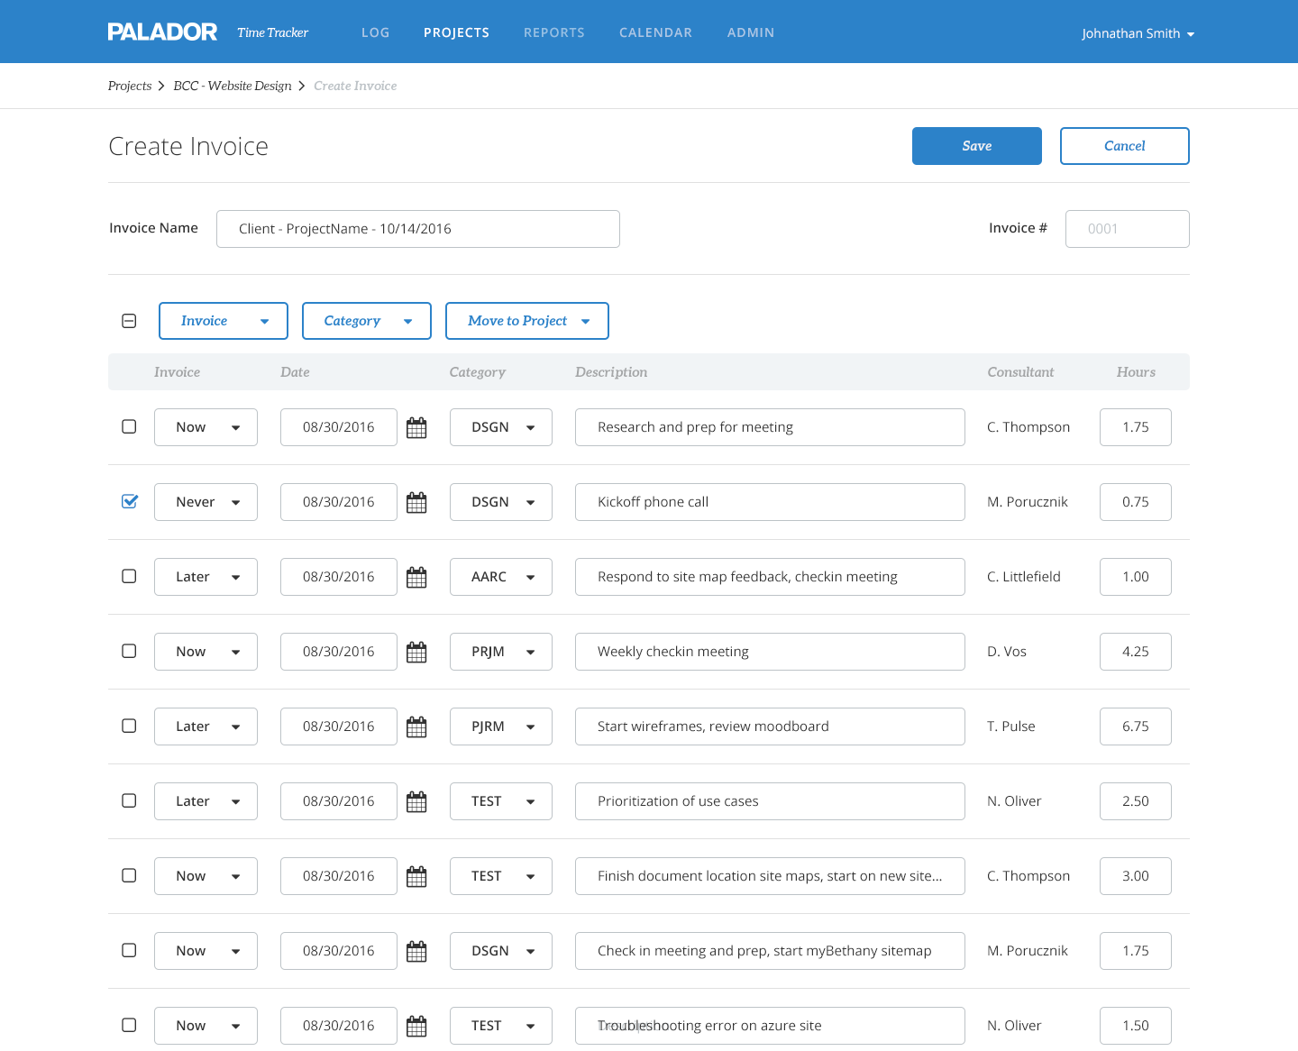This screenshot has width=1298, height=1051.
Task: Change invoice status Never for Kickoff phone call
Action: (206, 502)
